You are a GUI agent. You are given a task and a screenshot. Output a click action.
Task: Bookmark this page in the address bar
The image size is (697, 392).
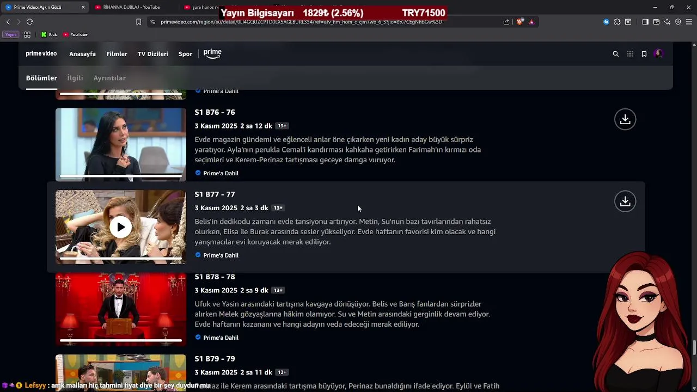click(x=138, y=22)
